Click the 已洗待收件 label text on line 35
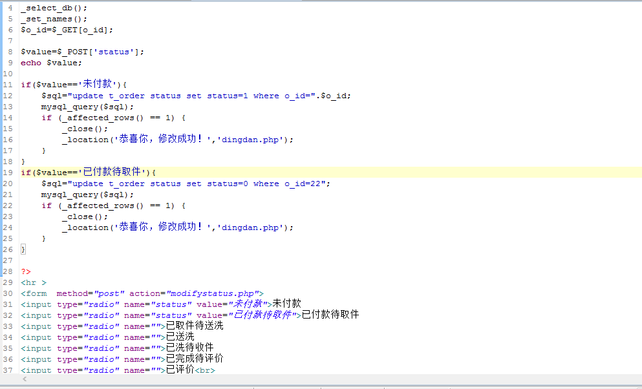 189,348
